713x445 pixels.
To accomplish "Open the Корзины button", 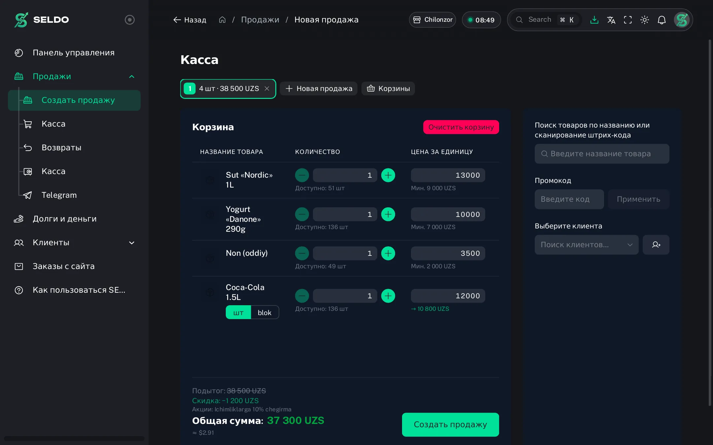I will click(388, 89).
